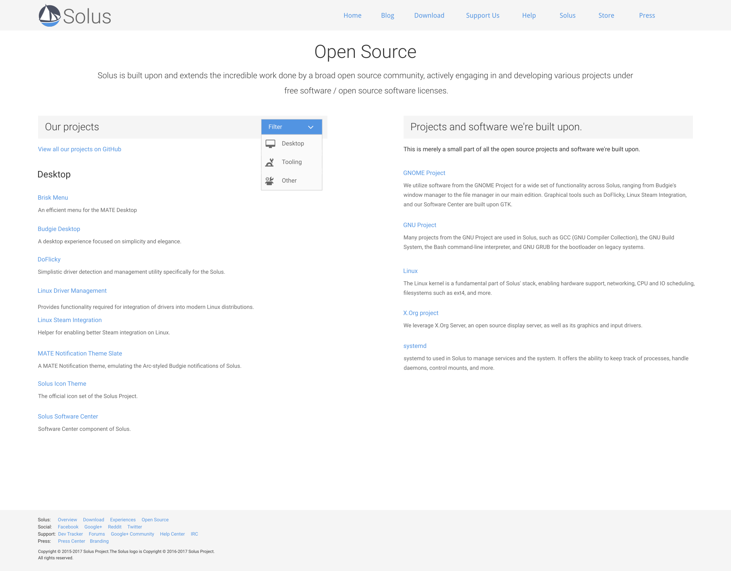Click the footer Open Source link
Viewport: 731px width, 571px height.
point(155,520)
